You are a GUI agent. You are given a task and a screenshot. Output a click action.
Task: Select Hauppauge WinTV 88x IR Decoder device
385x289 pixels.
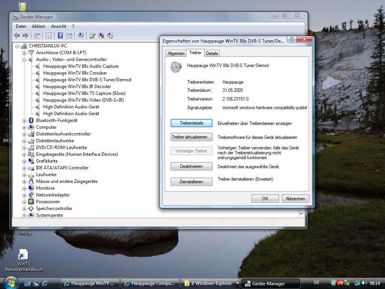(x=77, y=87)
